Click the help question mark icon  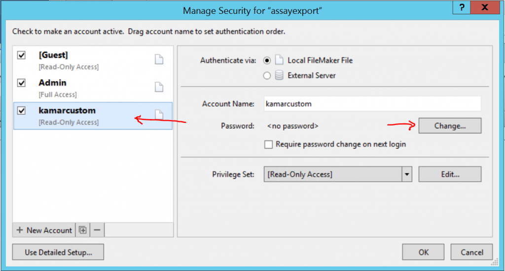click(x=462, y=7)
